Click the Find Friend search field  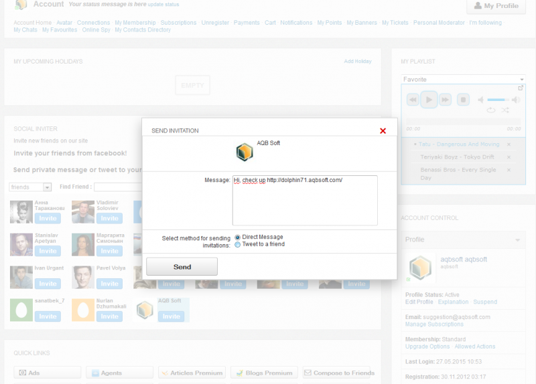click(x=118, y=187)
